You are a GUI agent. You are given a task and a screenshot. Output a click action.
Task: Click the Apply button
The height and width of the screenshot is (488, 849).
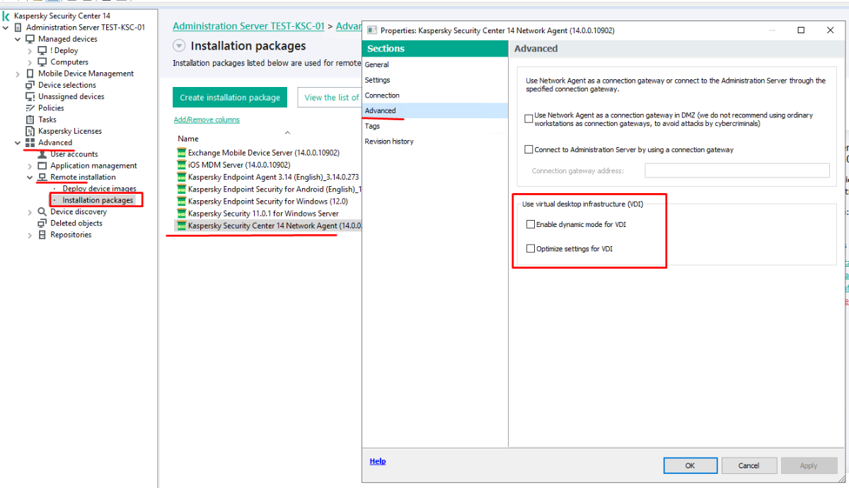pos(808,465)
